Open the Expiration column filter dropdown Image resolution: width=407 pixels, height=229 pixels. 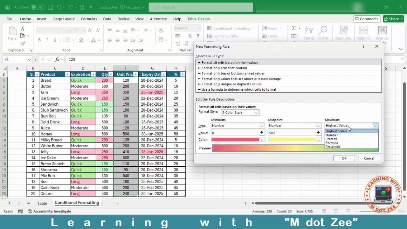tap(93, 74)
